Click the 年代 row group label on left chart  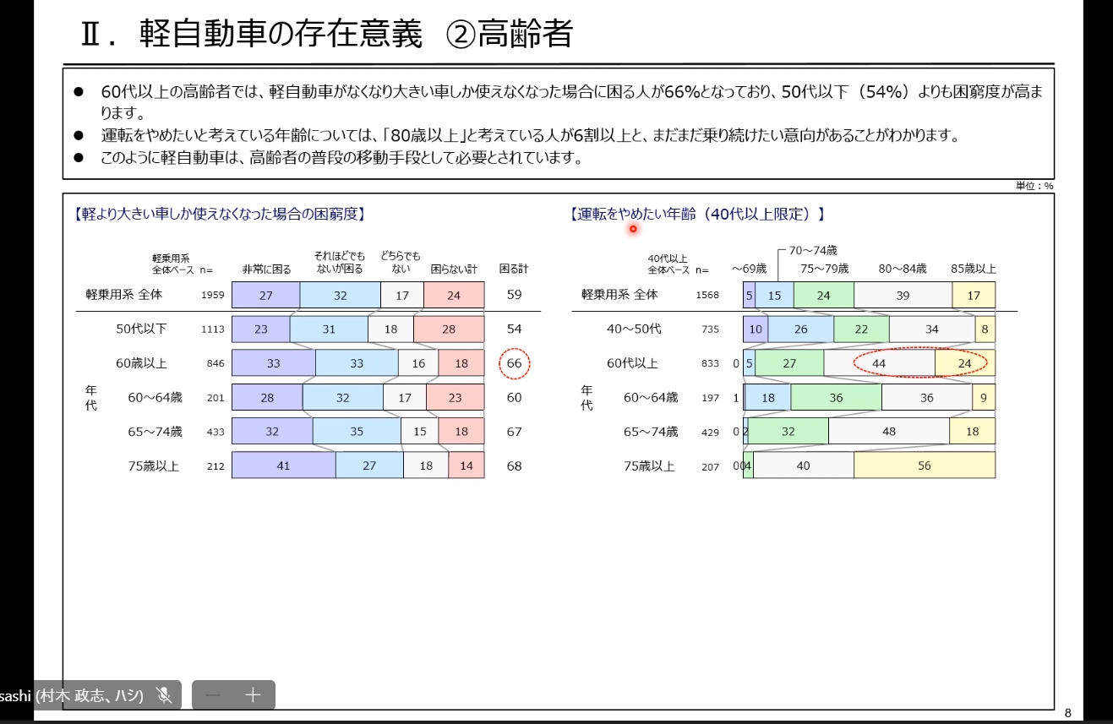coord(90,397)
